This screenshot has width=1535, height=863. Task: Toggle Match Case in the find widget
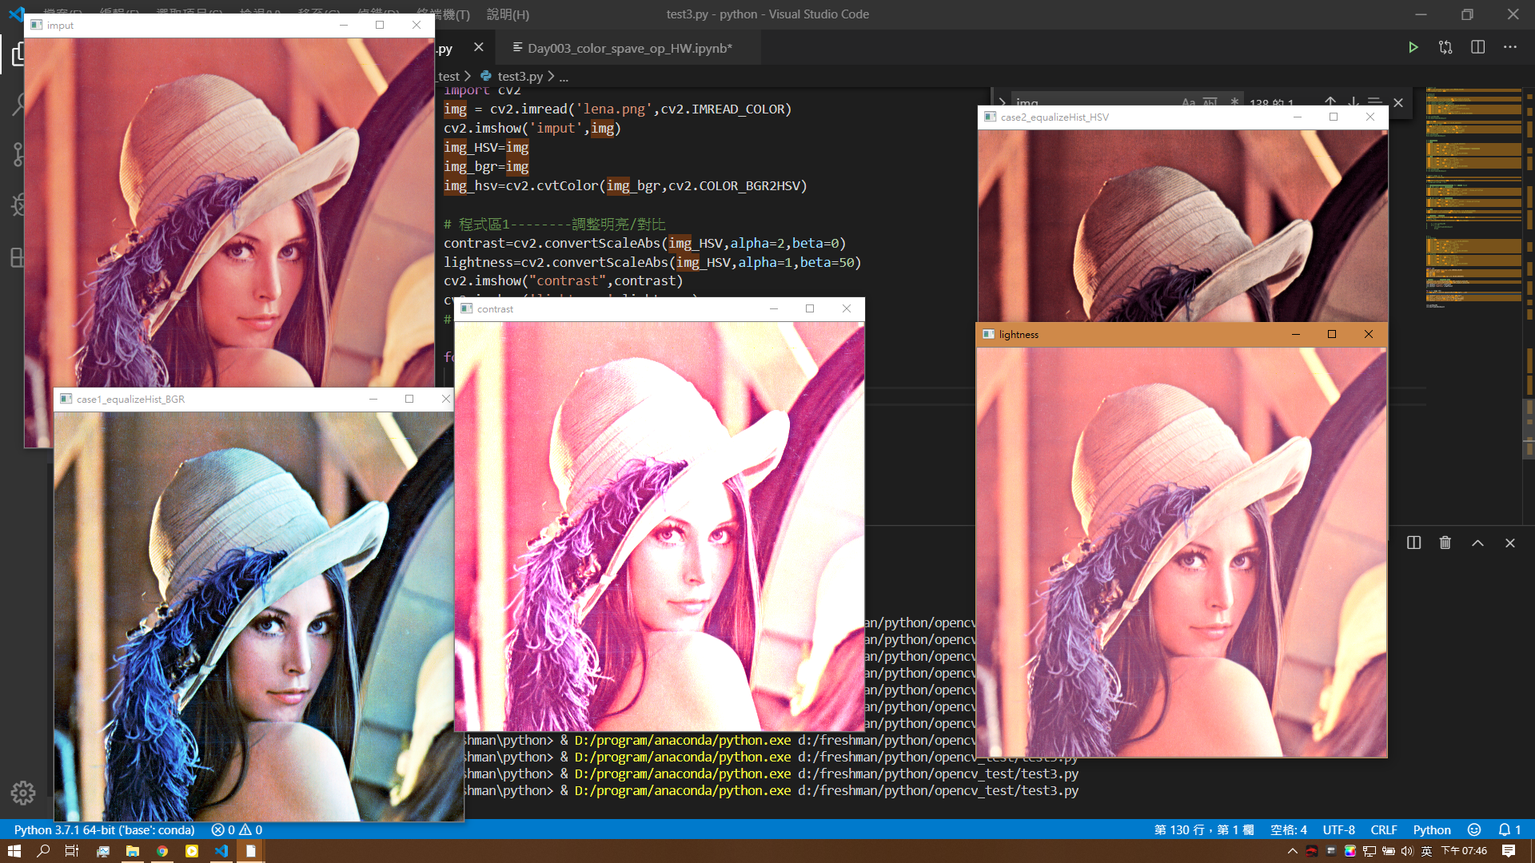[1188, 102]
